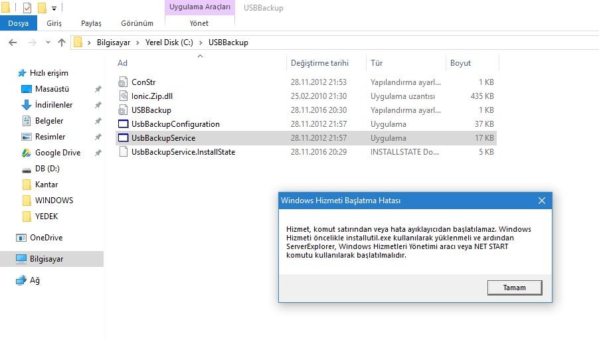The image size is (599, 340).
Task: Go up one folder level
Action: click(x=62, y=42)
